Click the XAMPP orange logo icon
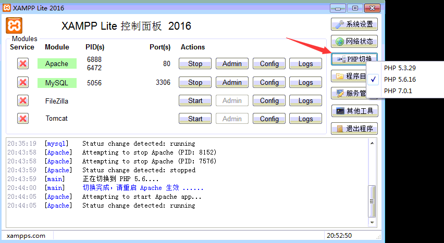Image resolution: width=444 pixels, height=243 pixels. tap(14, 25)
